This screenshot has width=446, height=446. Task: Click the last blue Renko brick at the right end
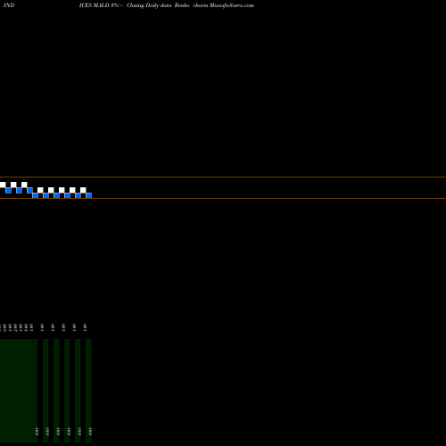coord(88,195)
